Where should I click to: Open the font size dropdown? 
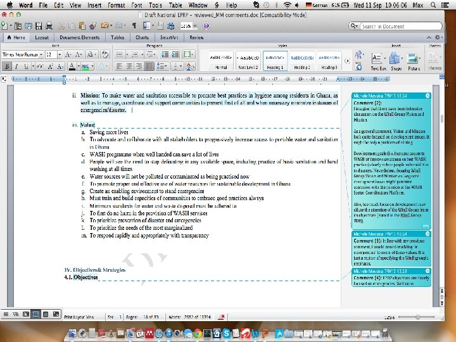coord(60,54)
